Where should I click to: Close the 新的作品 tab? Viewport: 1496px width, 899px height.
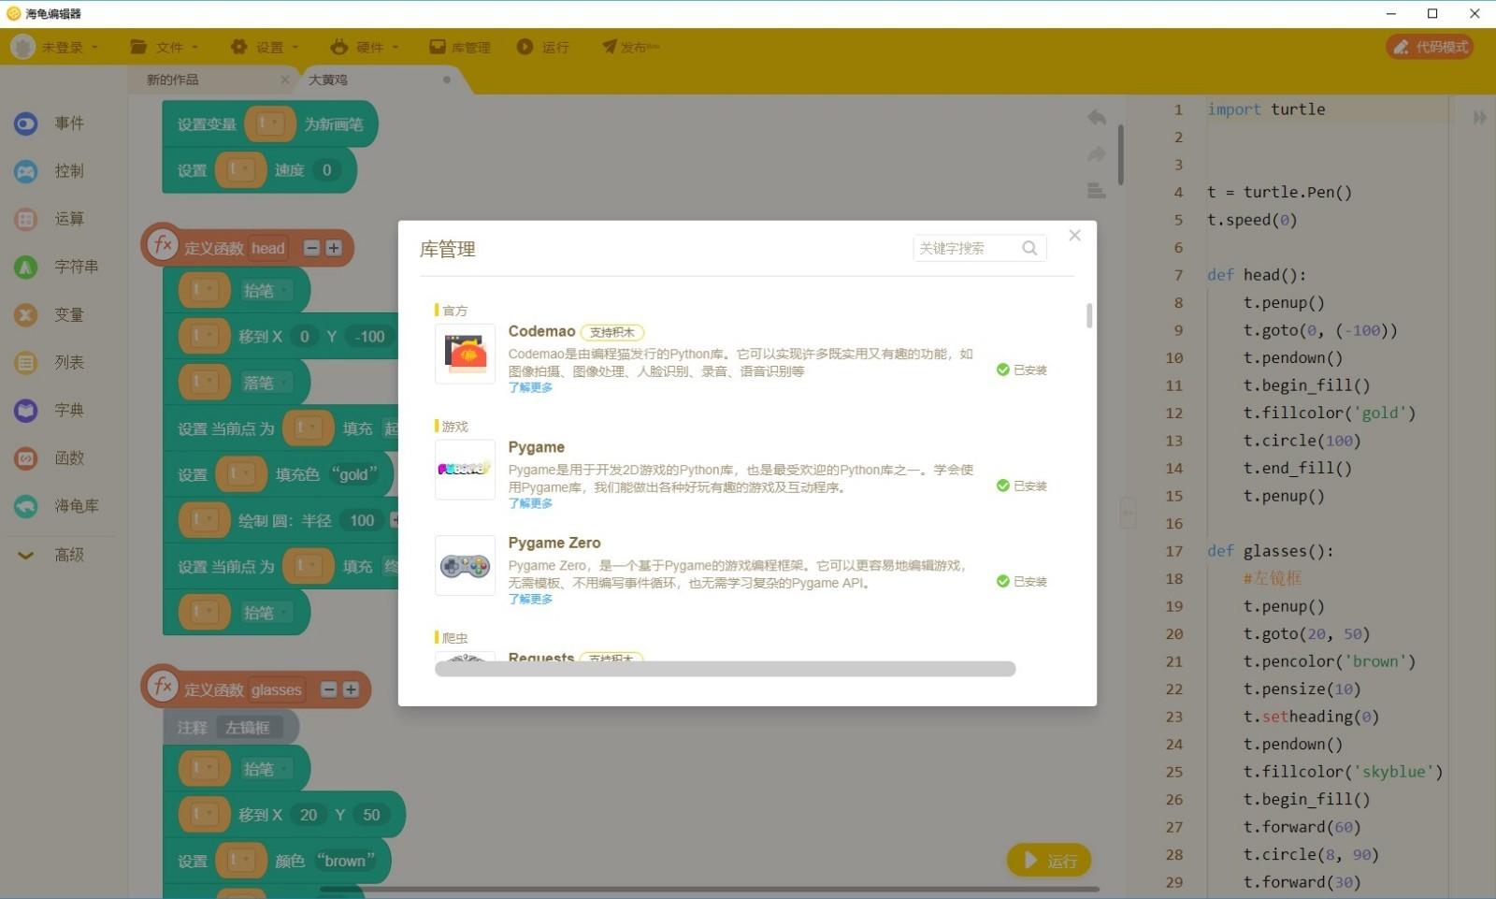click(285, 80)
